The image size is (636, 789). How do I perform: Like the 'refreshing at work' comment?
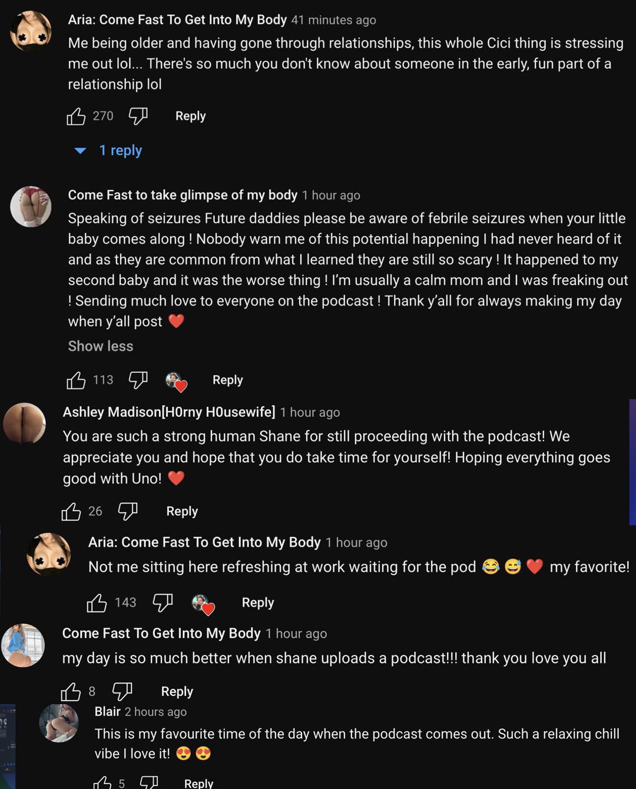97,603
